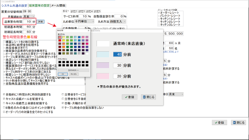Toggle 精算レシートに精算時刻を印字しない checkbox

pyautogui.click(x=4, y=75)
